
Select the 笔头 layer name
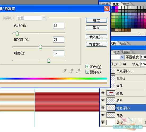(119, 115)
